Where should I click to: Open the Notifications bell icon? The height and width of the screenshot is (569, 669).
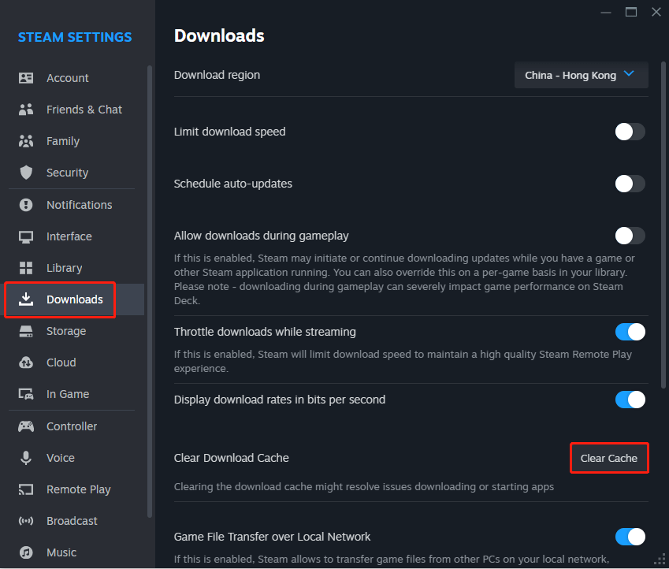[26, 204]
